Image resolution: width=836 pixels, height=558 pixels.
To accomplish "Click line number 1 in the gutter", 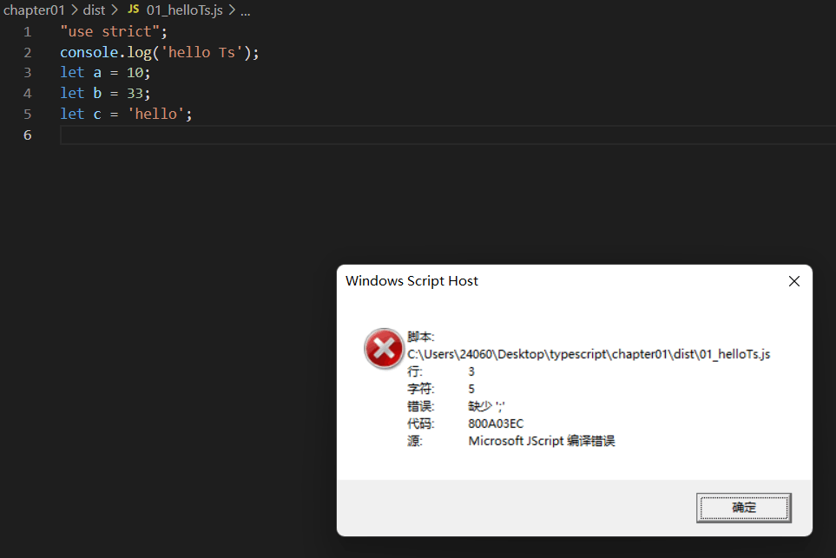I will [x=27, y=31].
